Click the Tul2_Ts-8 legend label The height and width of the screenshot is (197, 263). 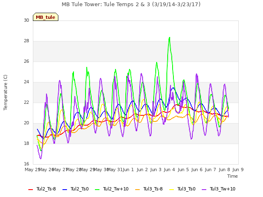[x=46, y=189]
